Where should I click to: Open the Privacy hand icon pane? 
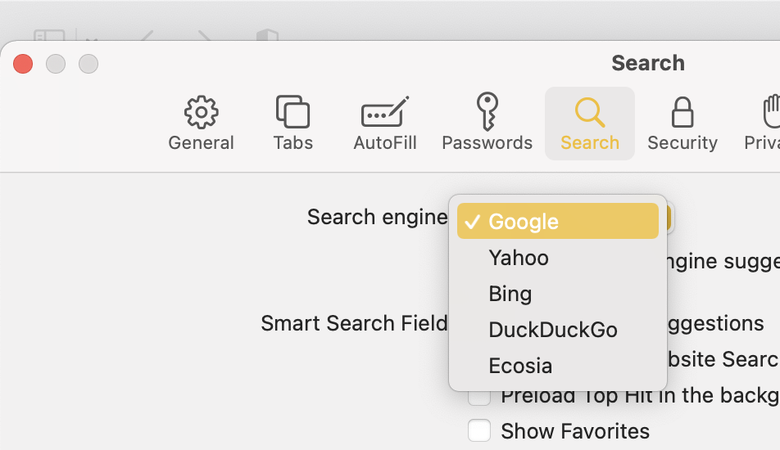point(766,124)
